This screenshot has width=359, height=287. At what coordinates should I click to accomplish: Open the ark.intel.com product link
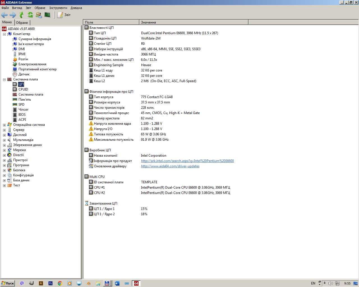pyautogui.click(x=187, y=161)
